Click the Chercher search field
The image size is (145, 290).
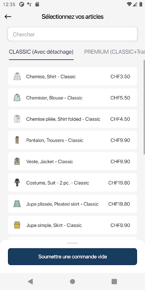tap(72, 34)
